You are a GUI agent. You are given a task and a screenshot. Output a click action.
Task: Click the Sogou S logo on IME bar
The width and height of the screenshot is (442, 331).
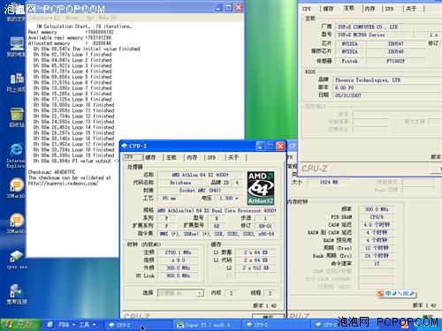[x=381, y=293]
